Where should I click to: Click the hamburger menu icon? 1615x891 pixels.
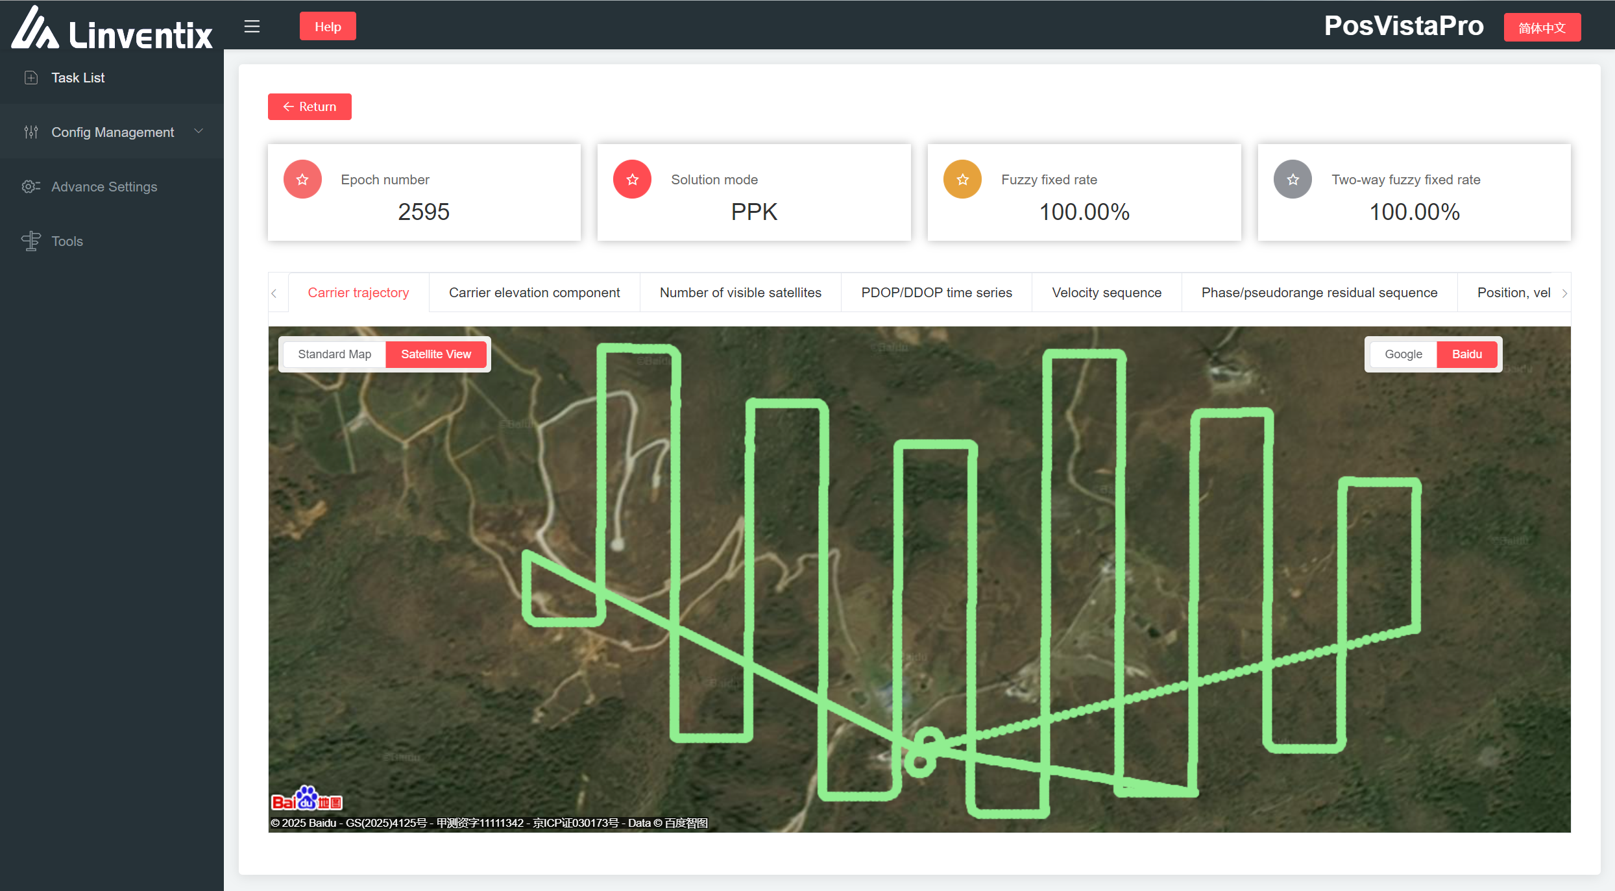(252, 27)
